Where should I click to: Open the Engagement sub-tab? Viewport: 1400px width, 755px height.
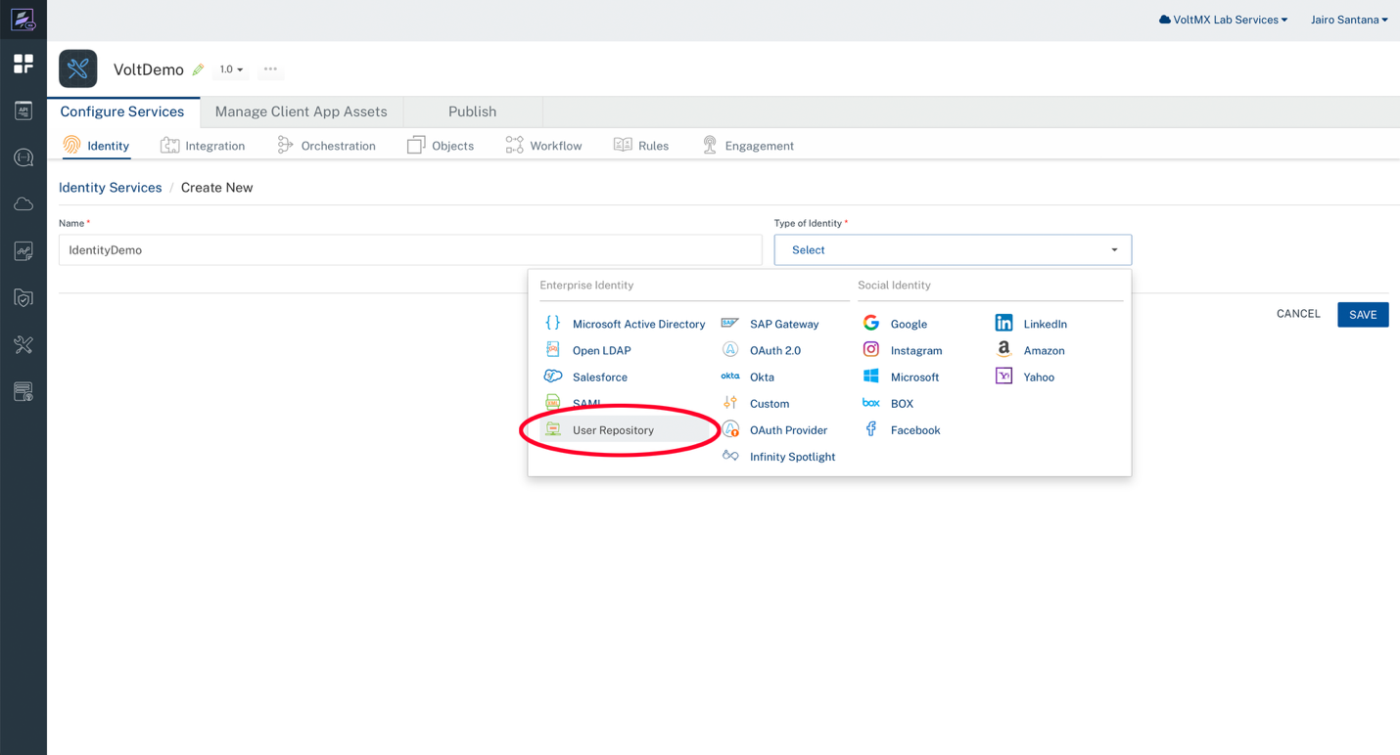[x=748, y=146]
